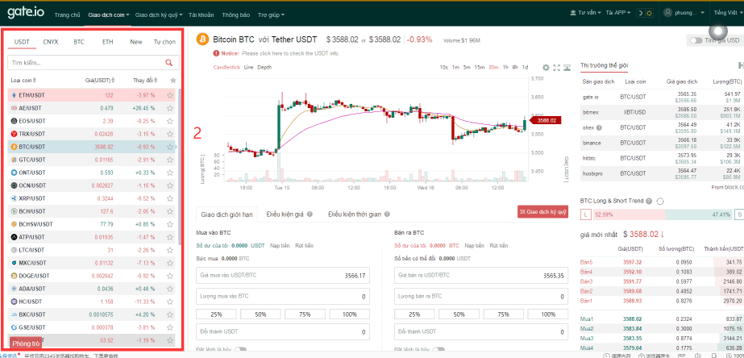Click info icon beside okex exchange
The width and height of the screenshot is (744, 358).
599,127
